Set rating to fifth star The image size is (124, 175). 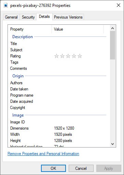point(80,56)
